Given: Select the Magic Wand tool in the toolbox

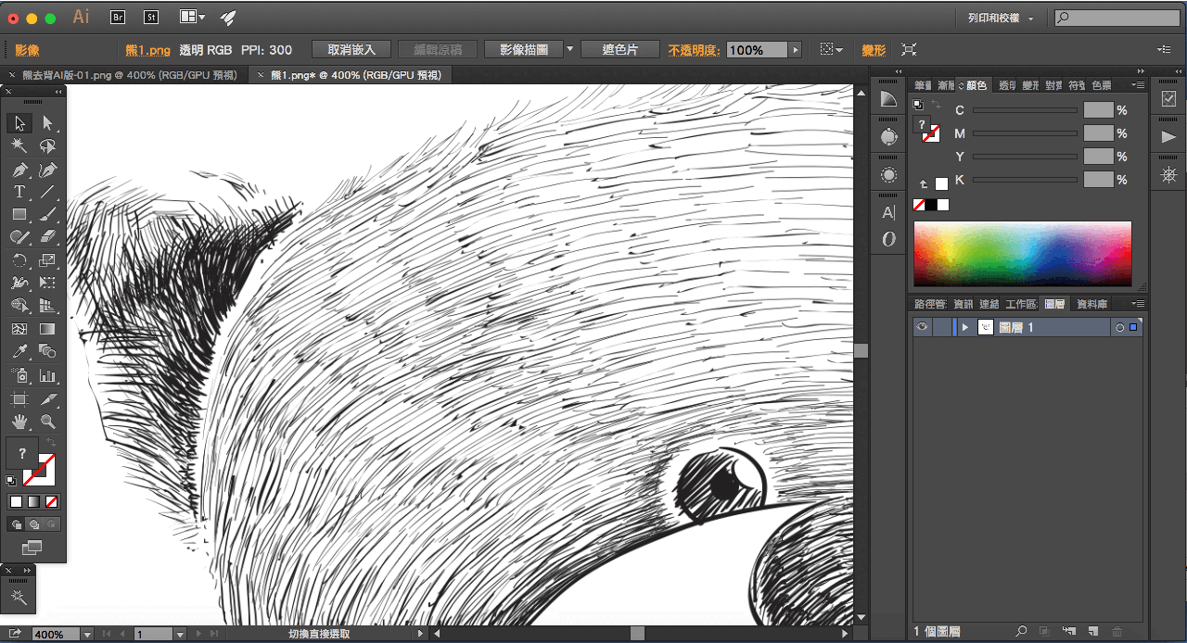Looking at the screenshot, I should pos(19,146).
